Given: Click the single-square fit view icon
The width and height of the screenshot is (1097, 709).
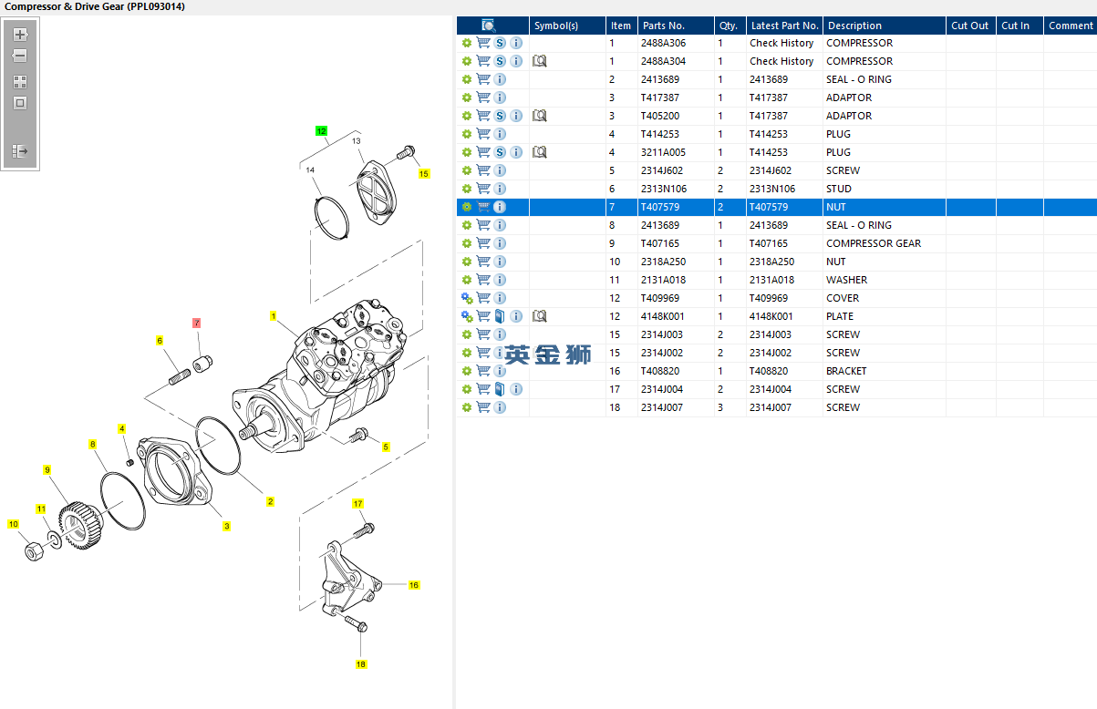Looking at the screenshot, I should (x=20, y=103).
